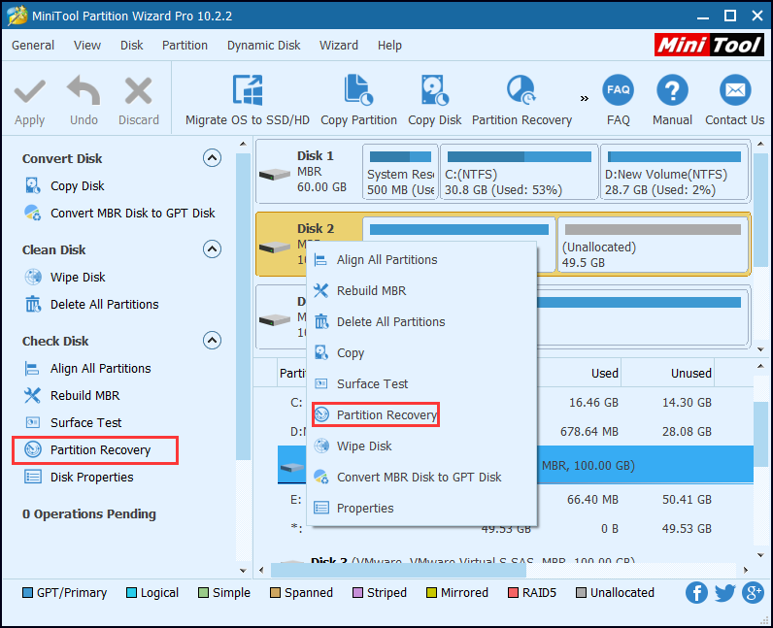Viewport: 773px width, 628px height.
Task: Open the View menu
Action: coord(87,46)
